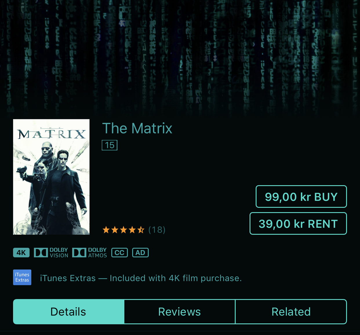Open The Matrix poster thumbnail
The image size is (360, 335).
click(x=51, y=177)
